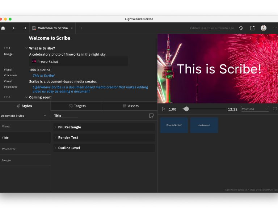Click the playback position slider
278x217 pixels.
[x=186, y=109]
